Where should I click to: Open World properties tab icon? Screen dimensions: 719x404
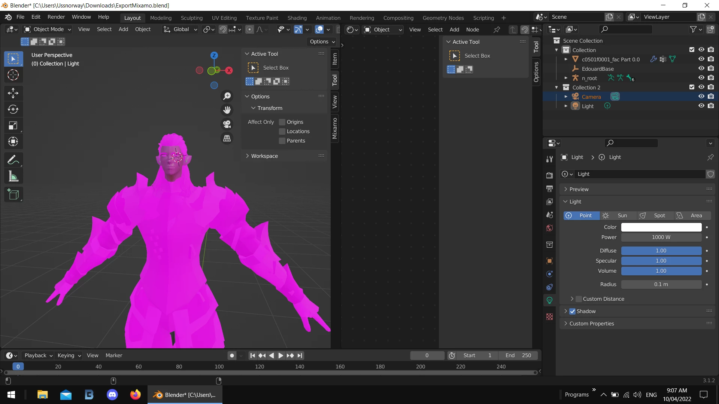click(549, 228)
